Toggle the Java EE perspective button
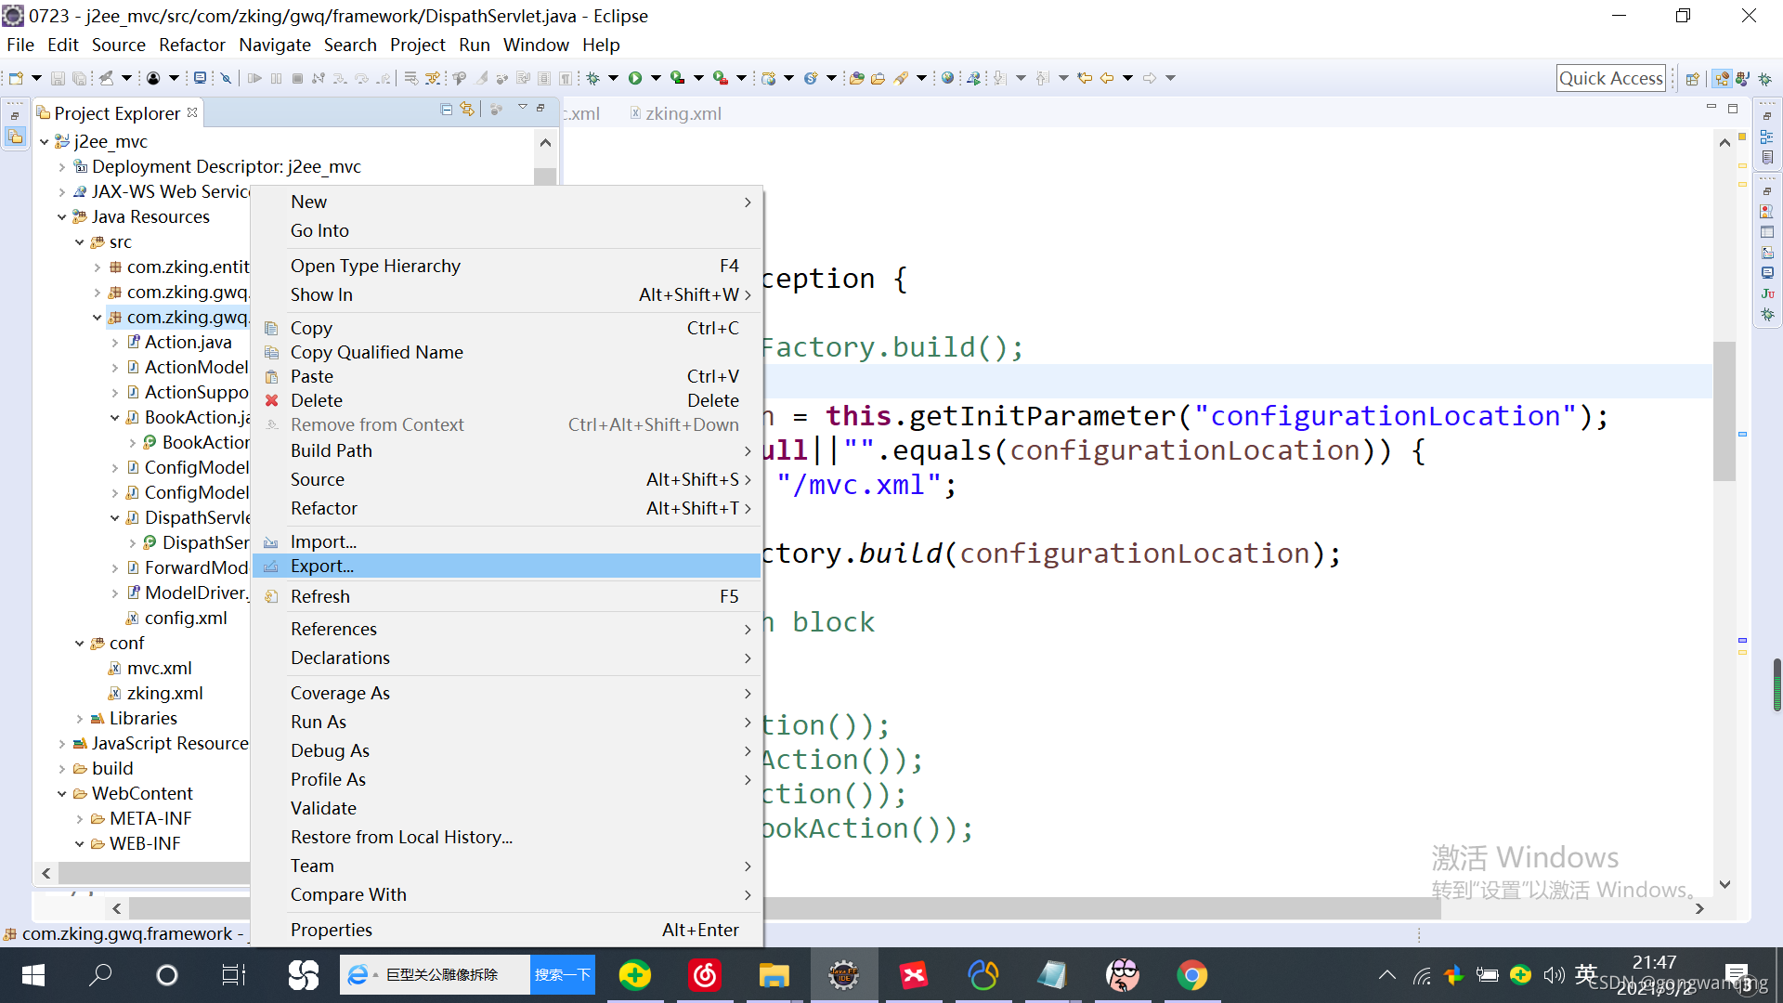This screenshot has height=1003, width=1783. click(1722, 78)
